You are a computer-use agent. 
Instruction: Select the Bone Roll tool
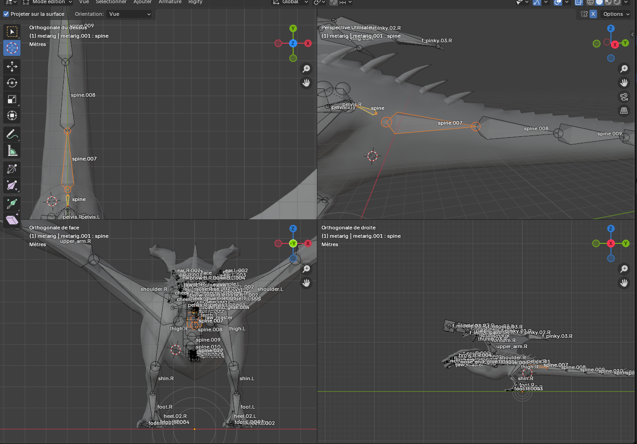[x=12, y=169]
